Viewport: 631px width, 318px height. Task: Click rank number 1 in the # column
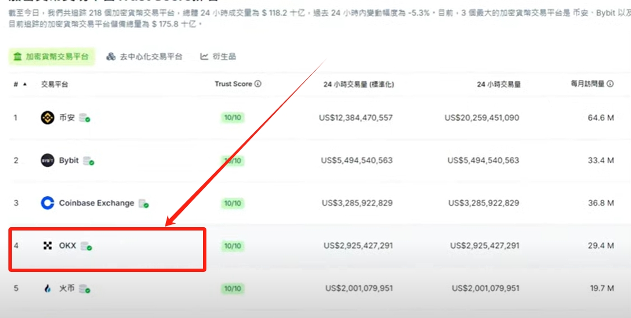coord(16,118)
